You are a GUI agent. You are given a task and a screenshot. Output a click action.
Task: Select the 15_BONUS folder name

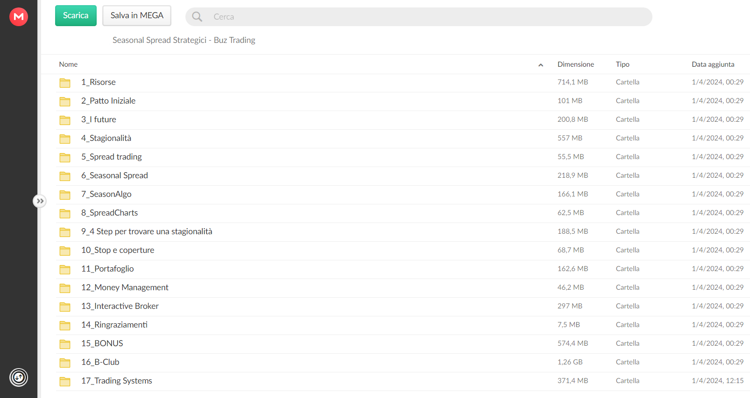pyautogui.click(x=102, y=343)
